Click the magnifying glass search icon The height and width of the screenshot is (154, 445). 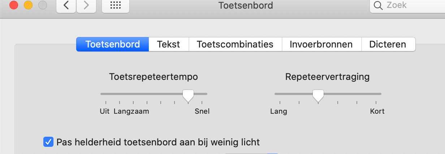pyautogui.click(x=378, y=5)
